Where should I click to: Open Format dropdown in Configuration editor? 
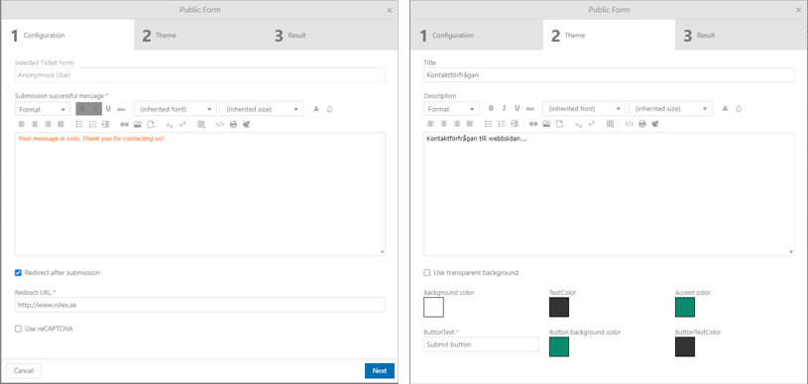(43, 109)
